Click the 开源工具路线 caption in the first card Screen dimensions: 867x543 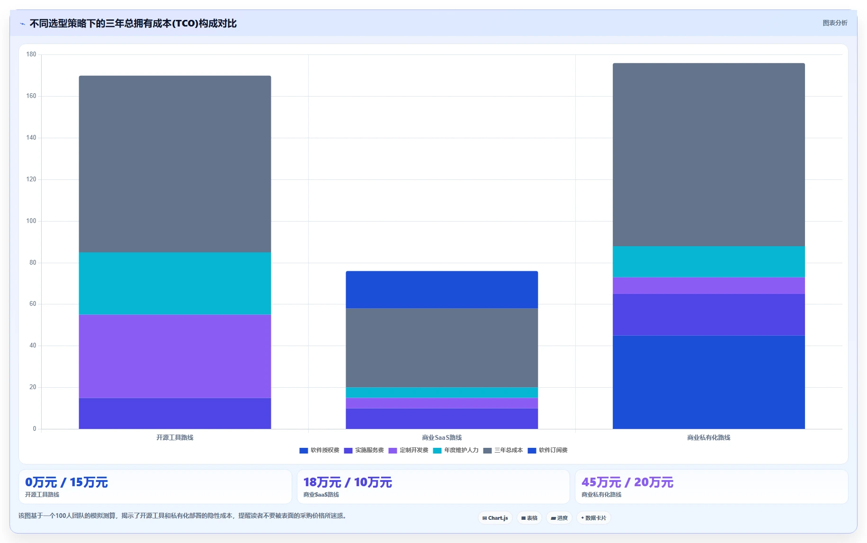coord(42,495)
